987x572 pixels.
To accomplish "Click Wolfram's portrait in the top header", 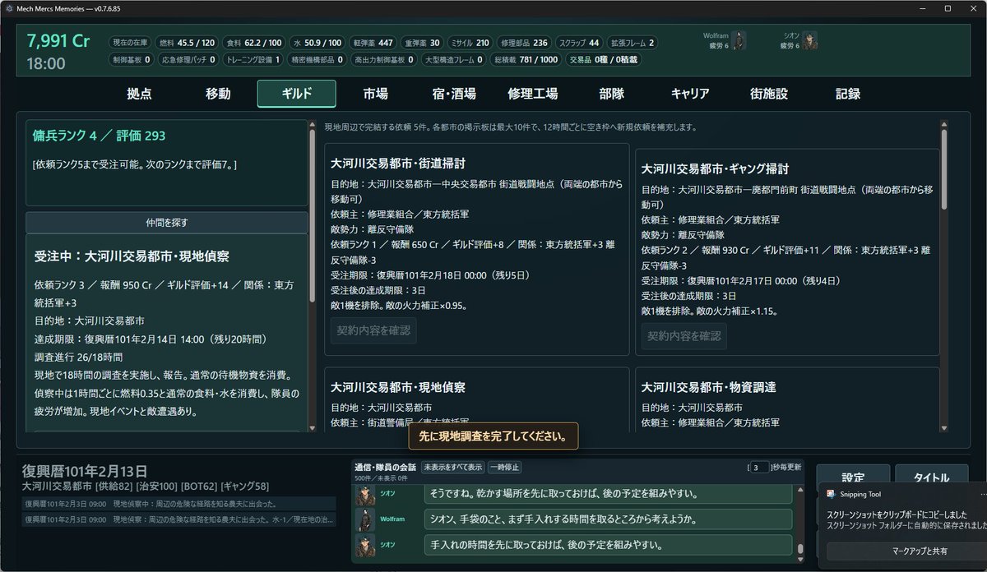I will click(739, 40).
